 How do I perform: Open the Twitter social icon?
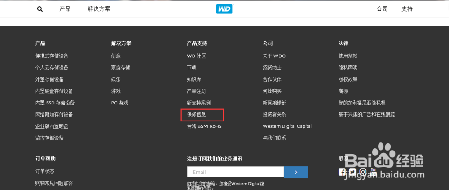click(352, 172)
